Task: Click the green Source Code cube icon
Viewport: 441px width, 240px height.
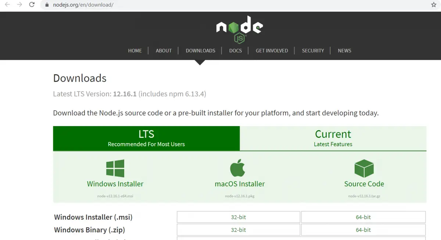Action: click(364, 168)
